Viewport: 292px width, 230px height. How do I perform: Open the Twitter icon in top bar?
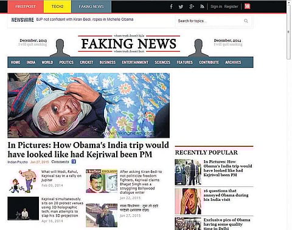181,7
